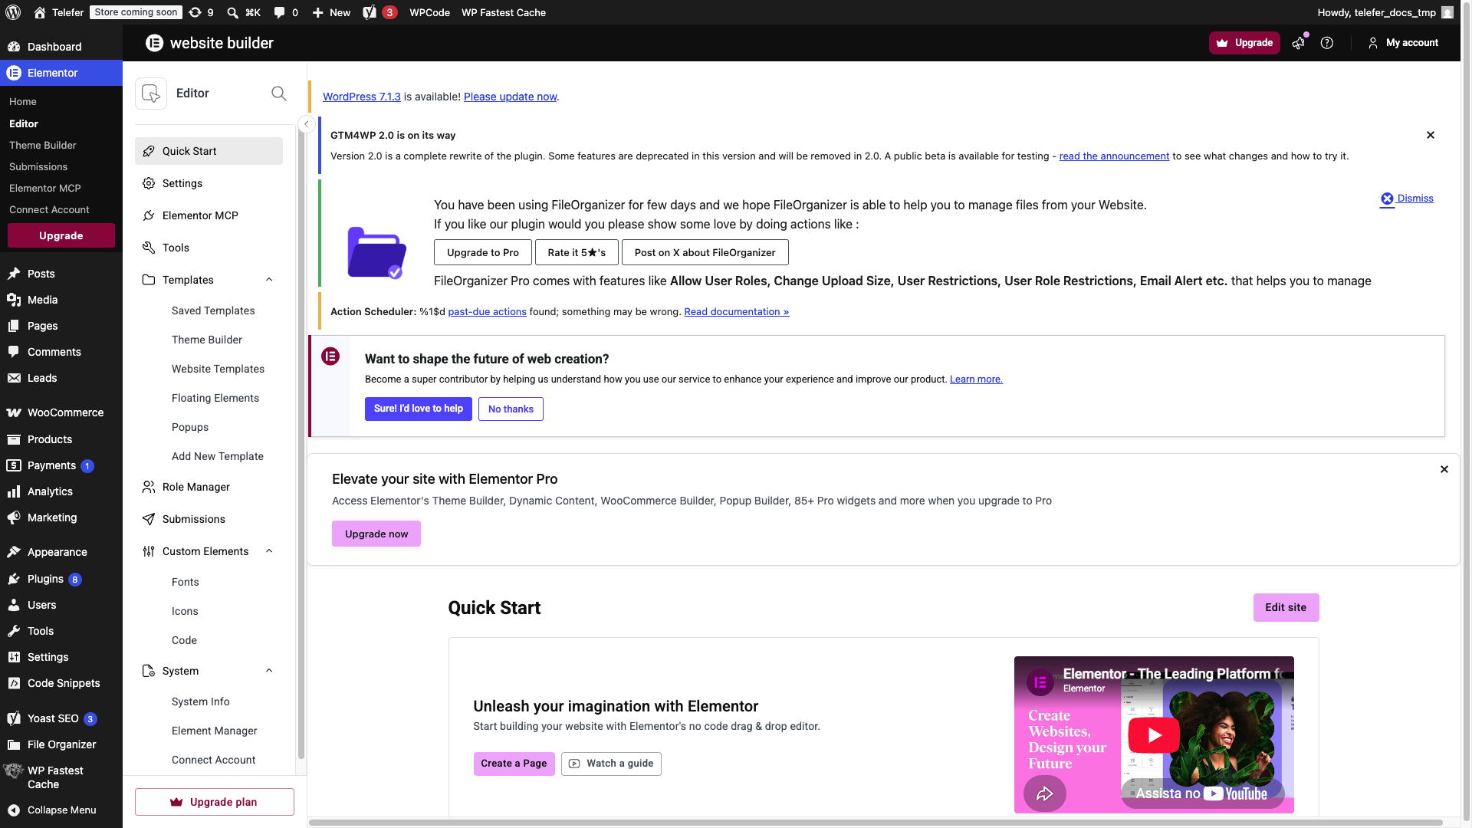Open the comments bubble in admin bar
The image size is (1472, 828).
pyautogui.click(x=286, y=12)
